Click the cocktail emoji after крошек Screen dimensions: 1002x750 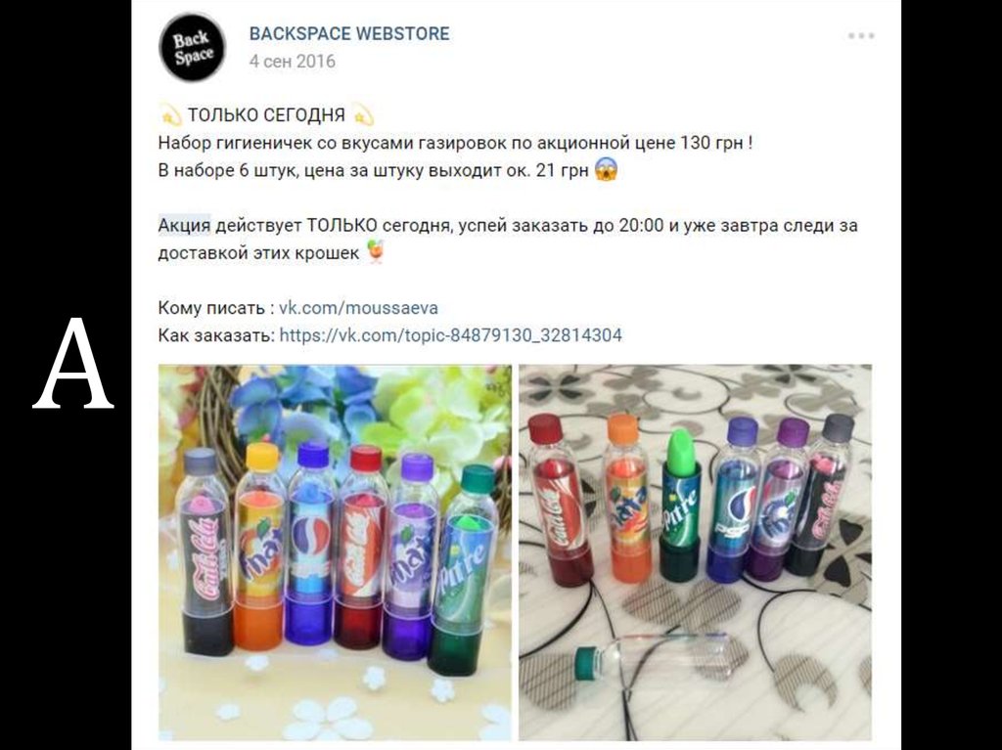(x=376, y=252)
